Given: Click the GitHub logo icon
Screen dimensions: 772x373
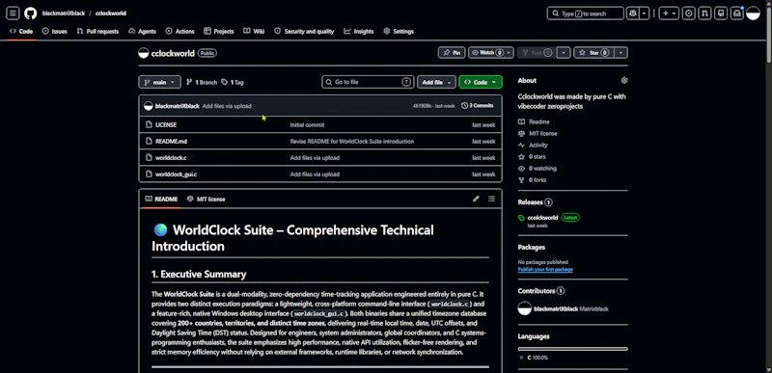Looking at the screenshot, I should [31, 13].
